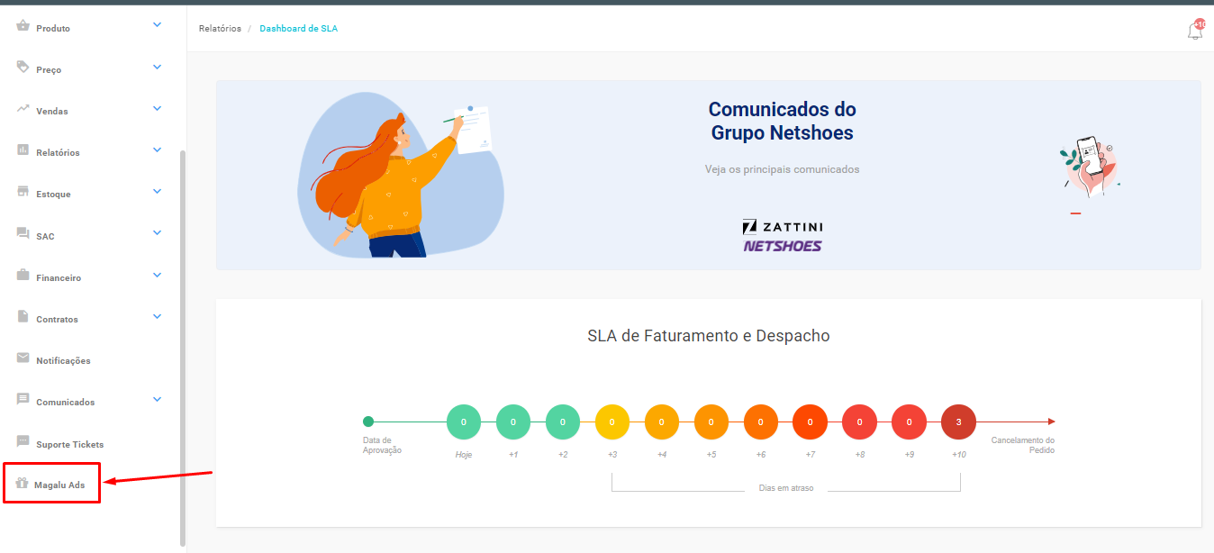
Task: Click the Estoque store icon
Action: point(23,192)
